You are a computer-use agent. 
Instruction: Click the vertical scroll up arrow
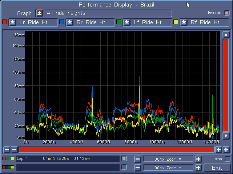coord(226,35)
